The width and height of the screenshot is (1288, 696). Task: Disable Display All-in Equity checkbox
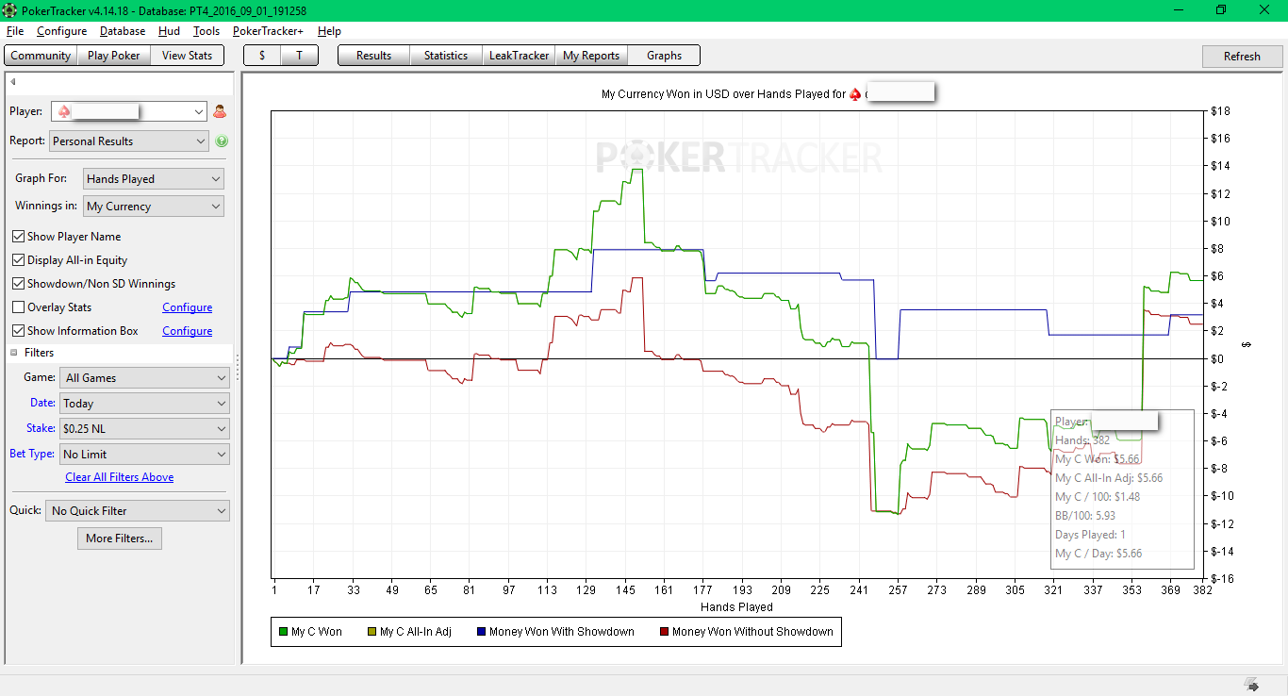point(19,260)
